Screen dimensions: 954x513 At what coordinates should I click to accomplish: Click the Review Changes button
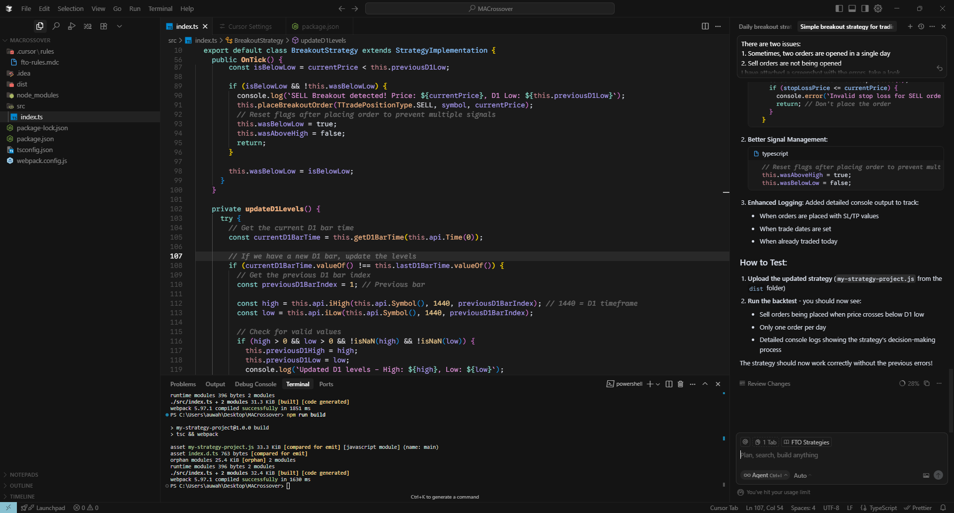click(x=765, y=384)
